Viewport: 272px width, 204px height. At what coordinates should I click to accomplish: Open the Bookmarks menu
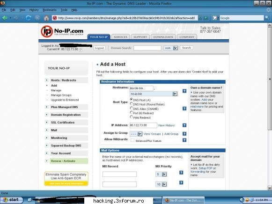tap(50, 10)
